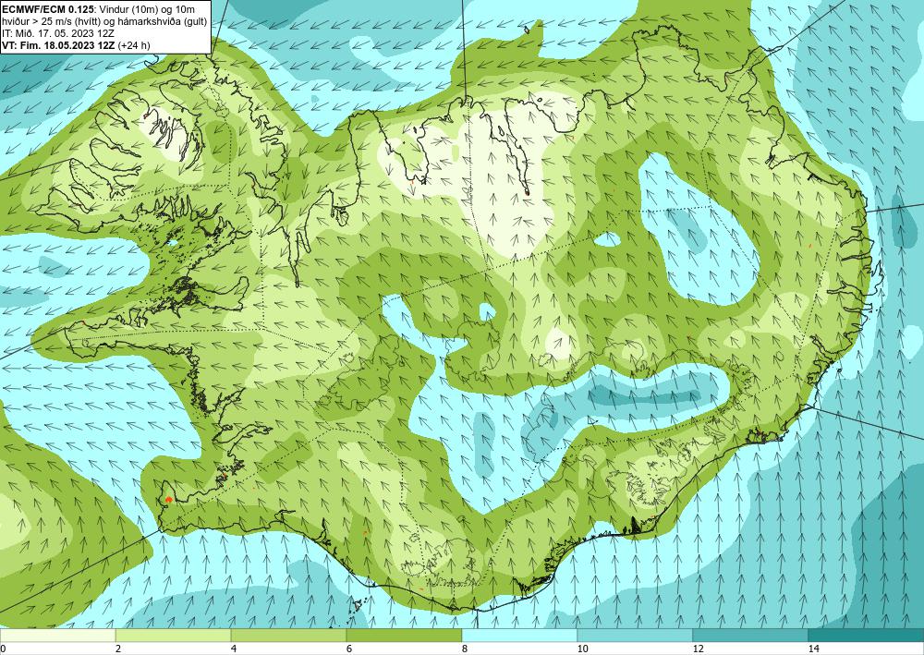The image size is (924, 655).
Task: Click the 2–4 m/s light green legend swatch
Action: [x=174, y=635]
